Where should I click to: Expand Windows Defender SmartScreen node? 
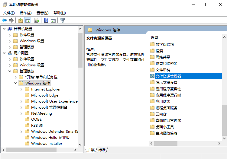(x=21, y=132)
